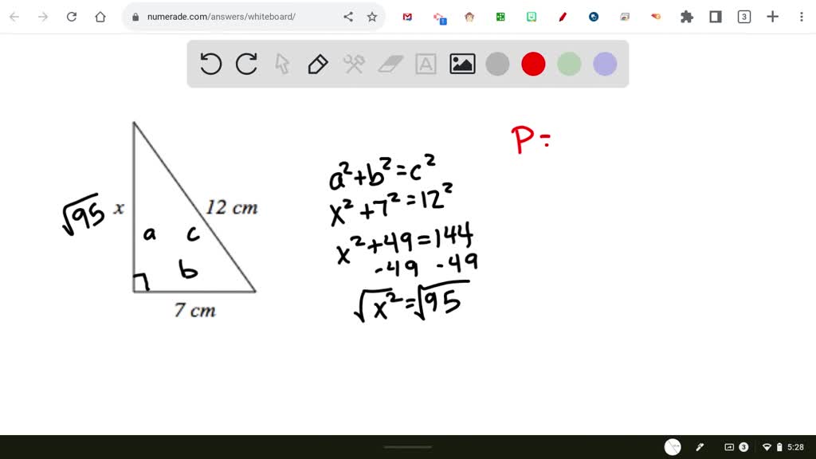Open the browser extensions puzzle icon
Screen dimensions: 816x459
coord(687,16)
